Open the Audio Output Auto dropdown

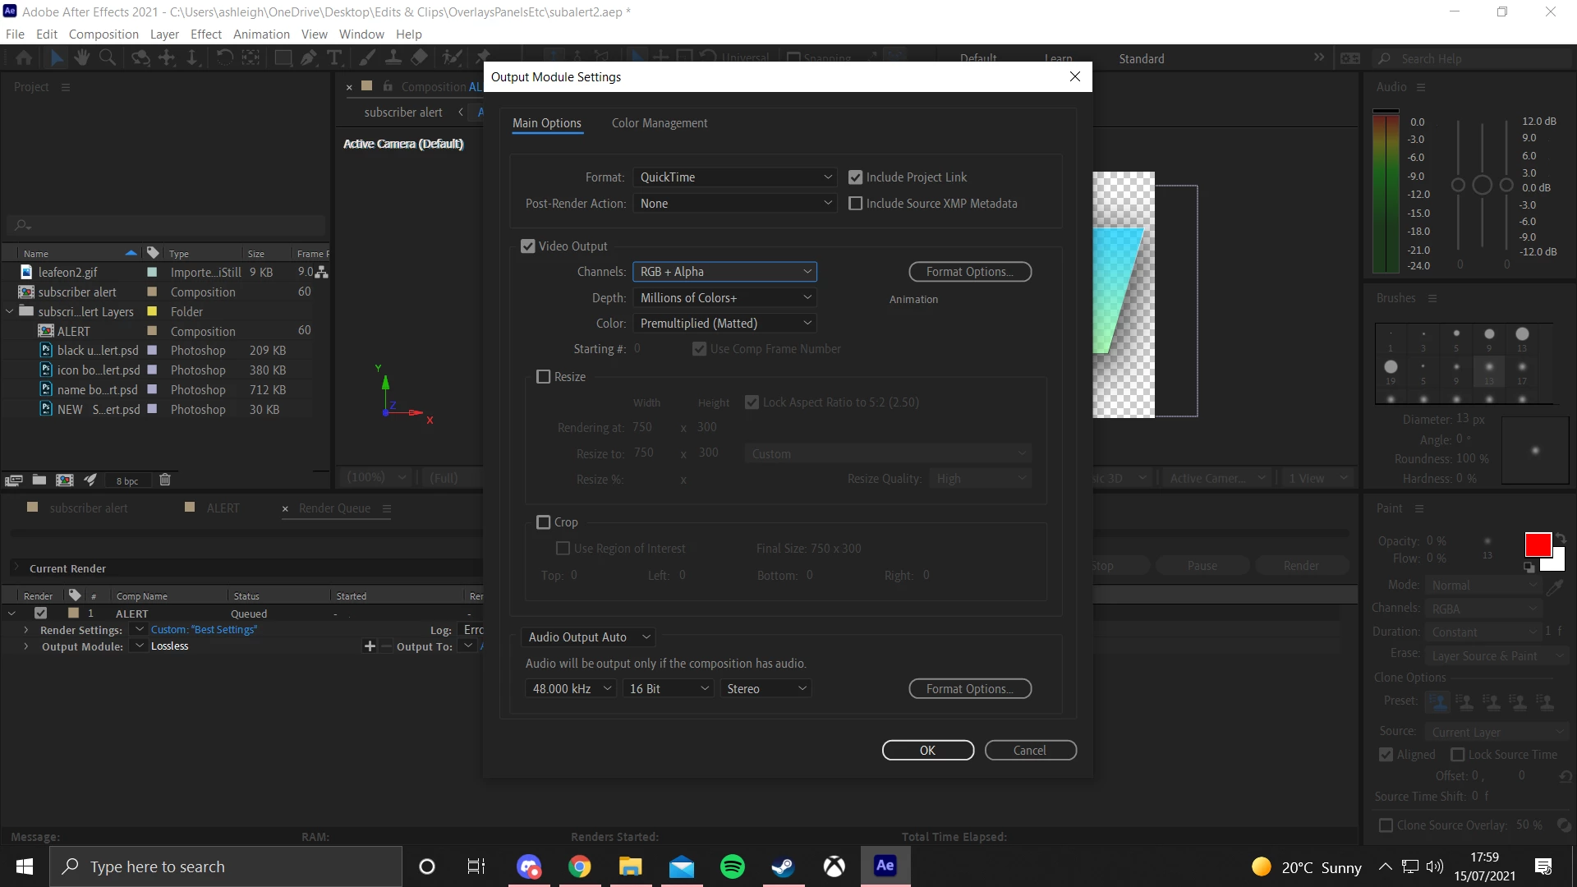click(x=588, y=637)
